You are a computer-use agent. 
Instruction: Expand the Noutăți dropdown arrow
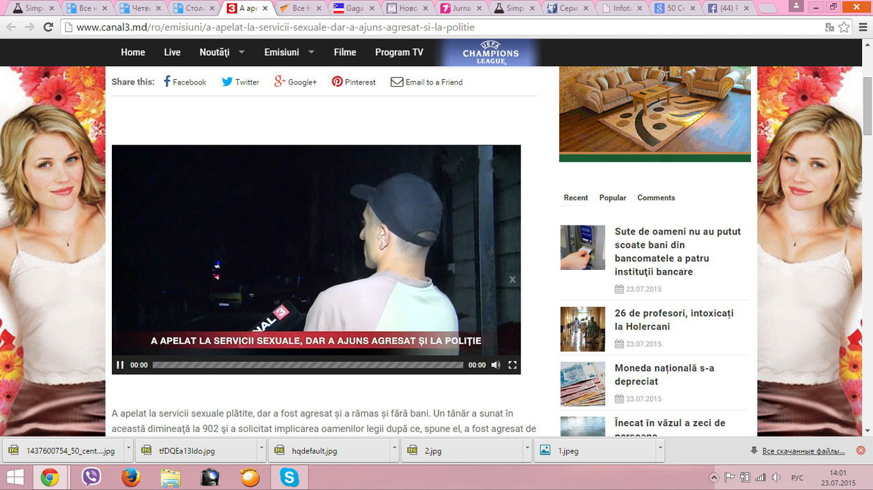(x=243, y=52)
